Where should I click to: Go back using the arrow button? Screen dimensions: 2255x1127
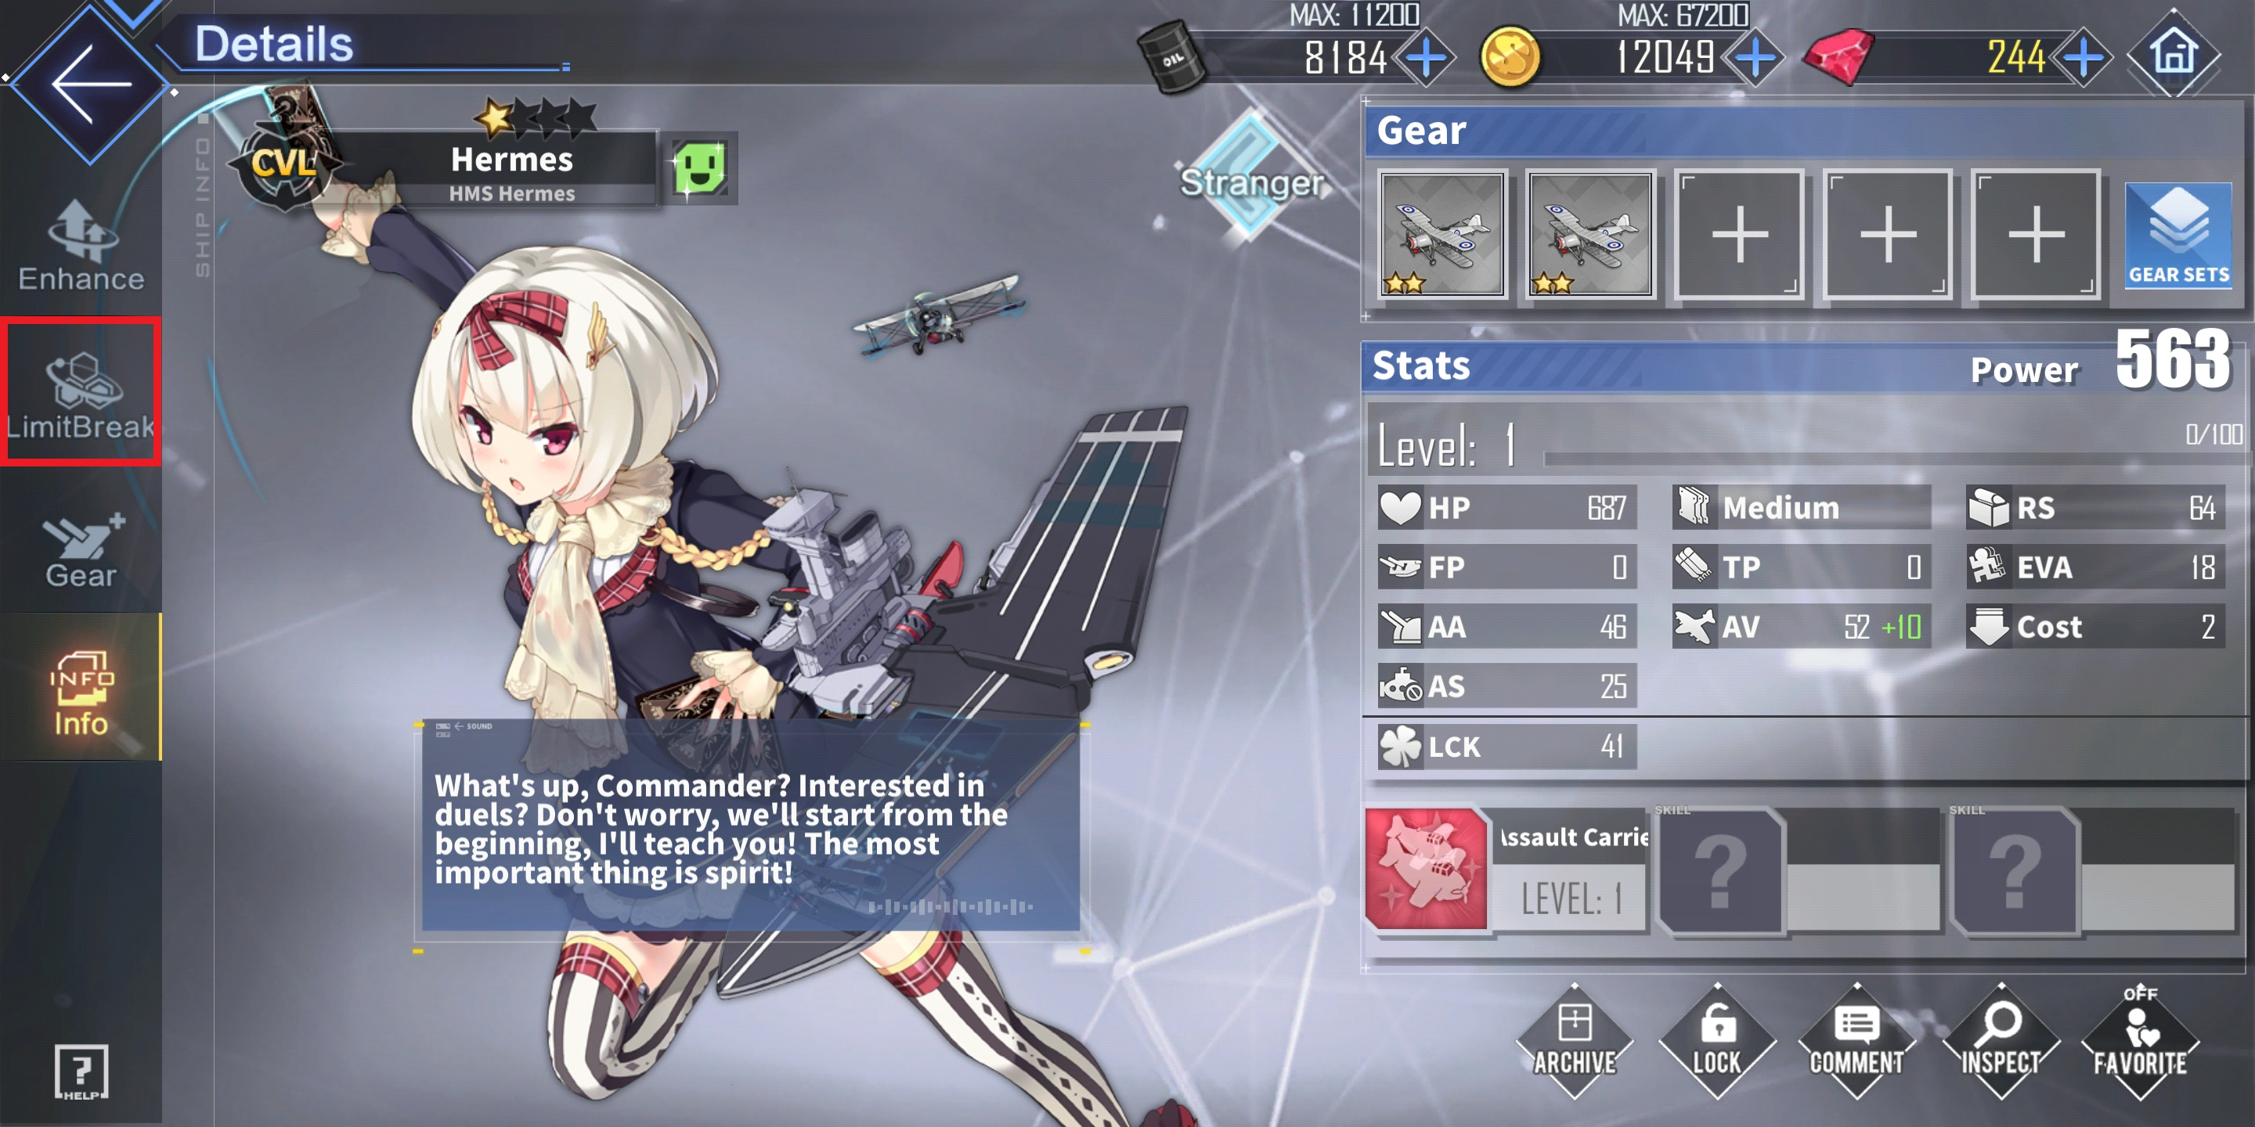click(90, 84)
